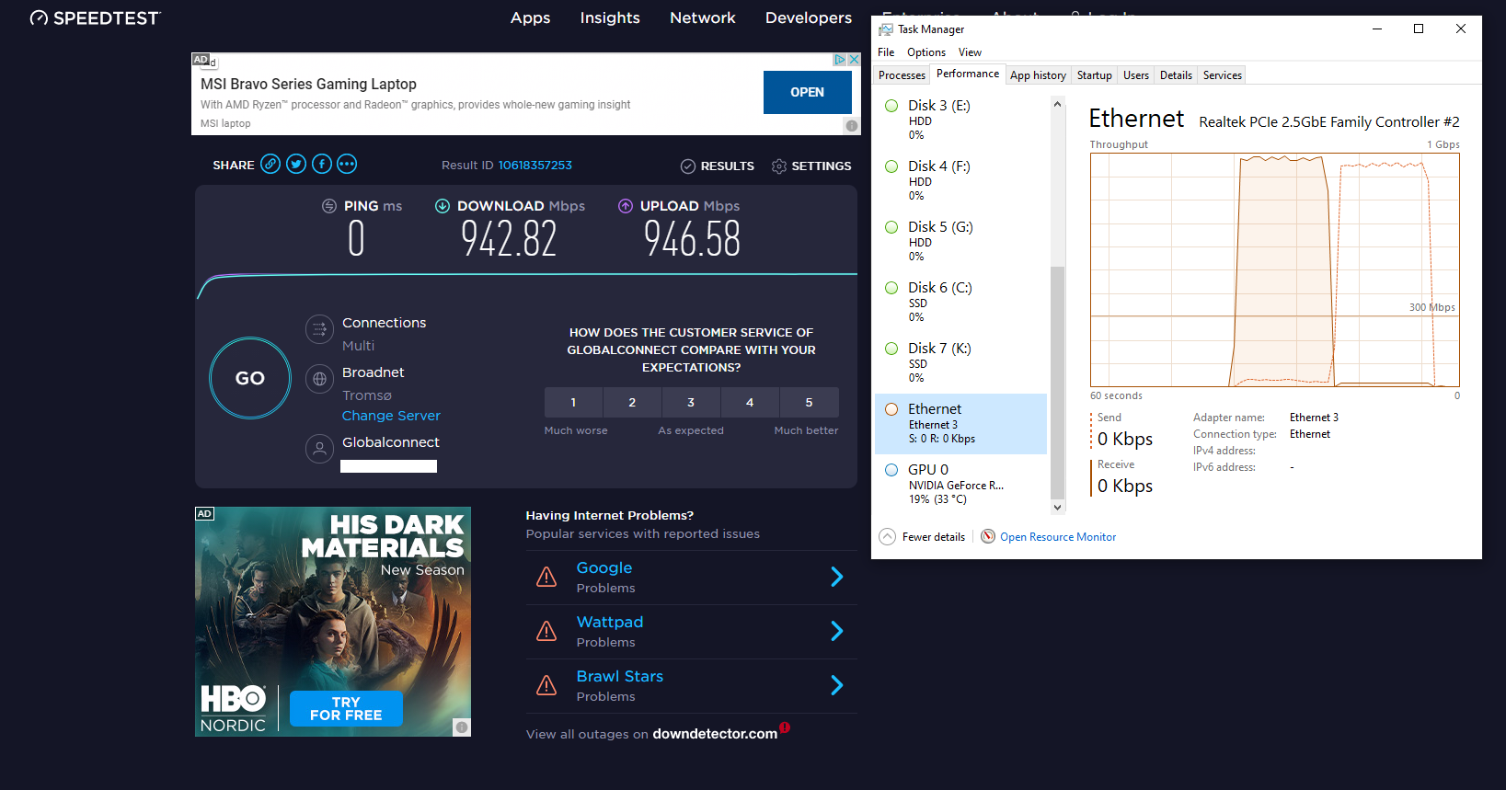The height and width of the screenshot is (790, 1506).
Task: Select rating 3 As expected
Action: [x=691, y=403]
